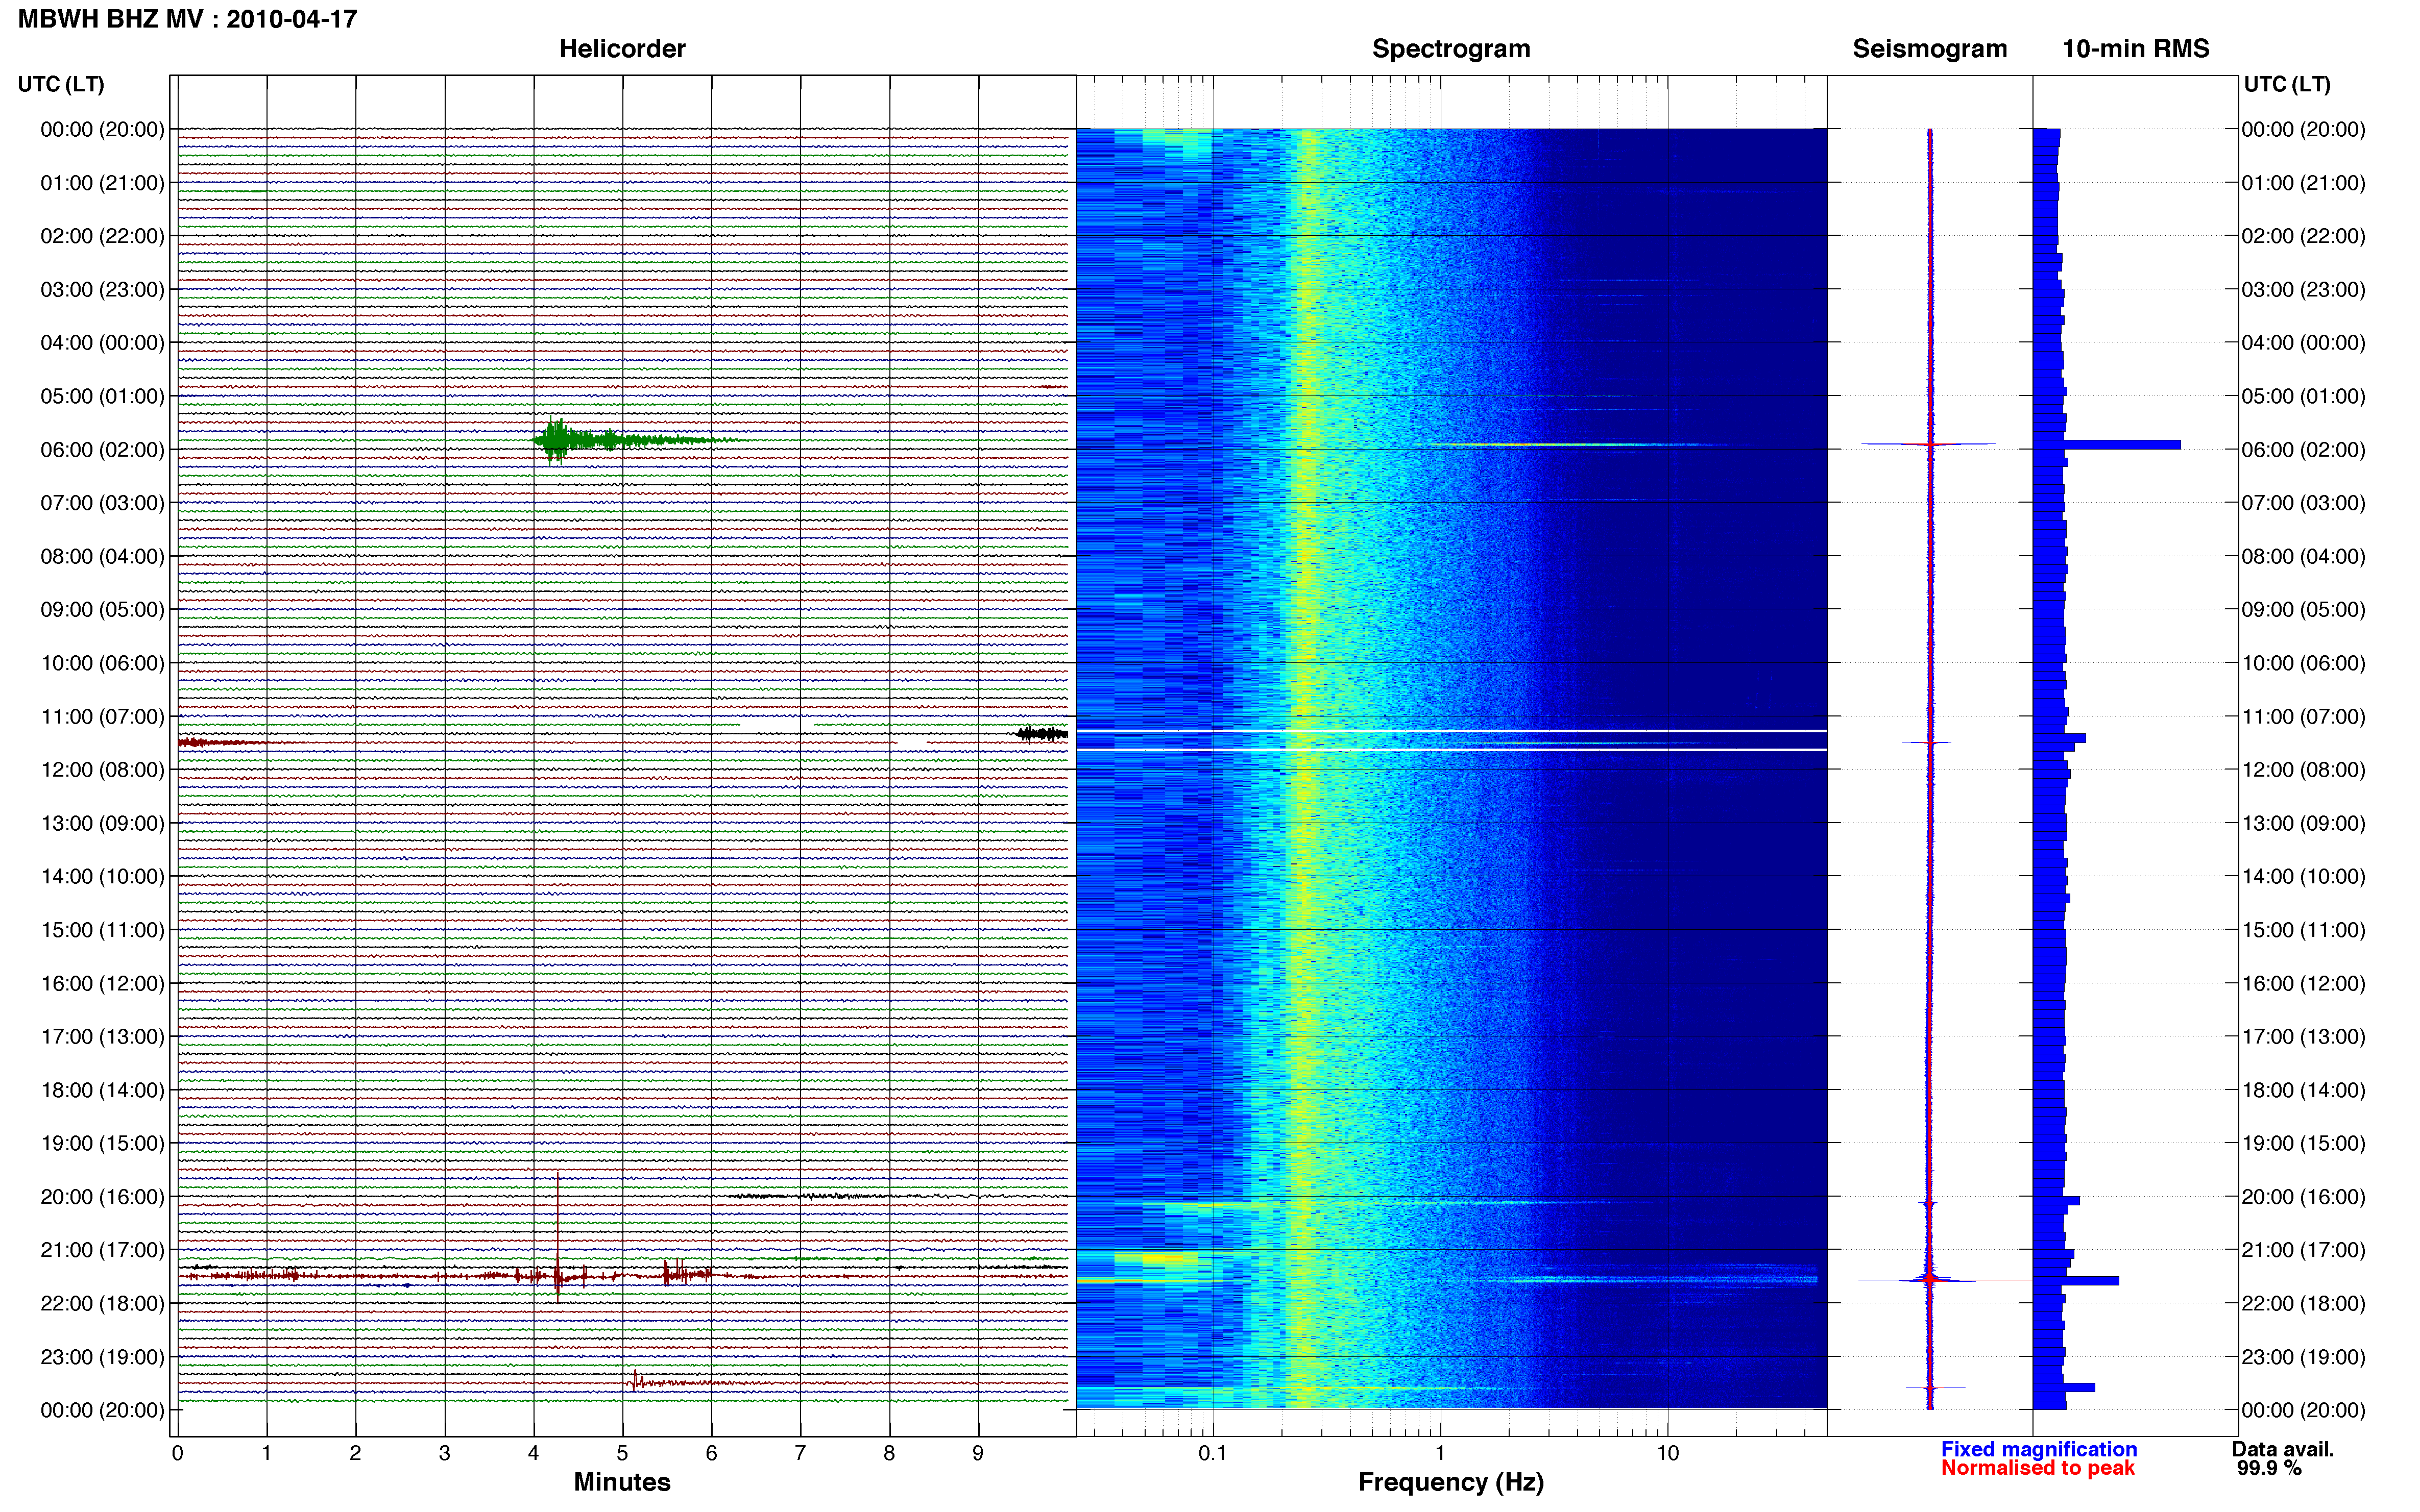Image resolution: width=2420 pixels, height=1512 pixels.
Task: Click the 'Spectrogram' panel heading
Action: click(1450, 49)
